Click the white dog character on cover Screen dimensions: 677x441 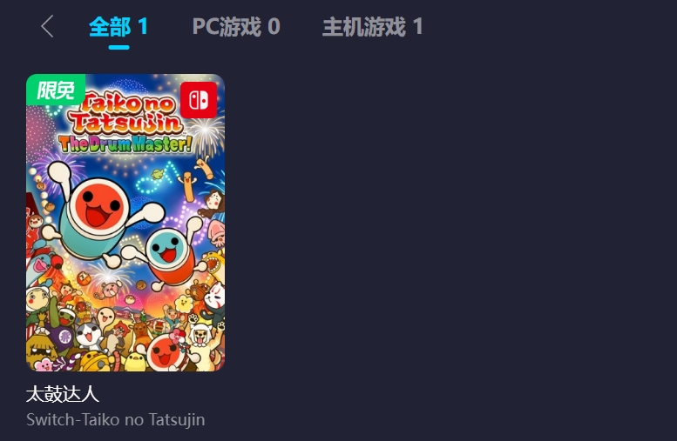pyautogui.click(x=200, y=336)
